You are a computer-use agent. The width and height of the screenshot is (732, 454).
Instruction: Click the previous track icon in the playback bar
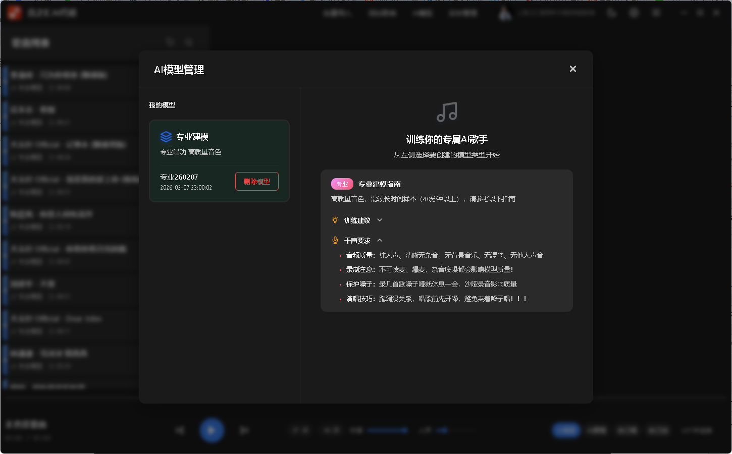(x=180, y=430)
